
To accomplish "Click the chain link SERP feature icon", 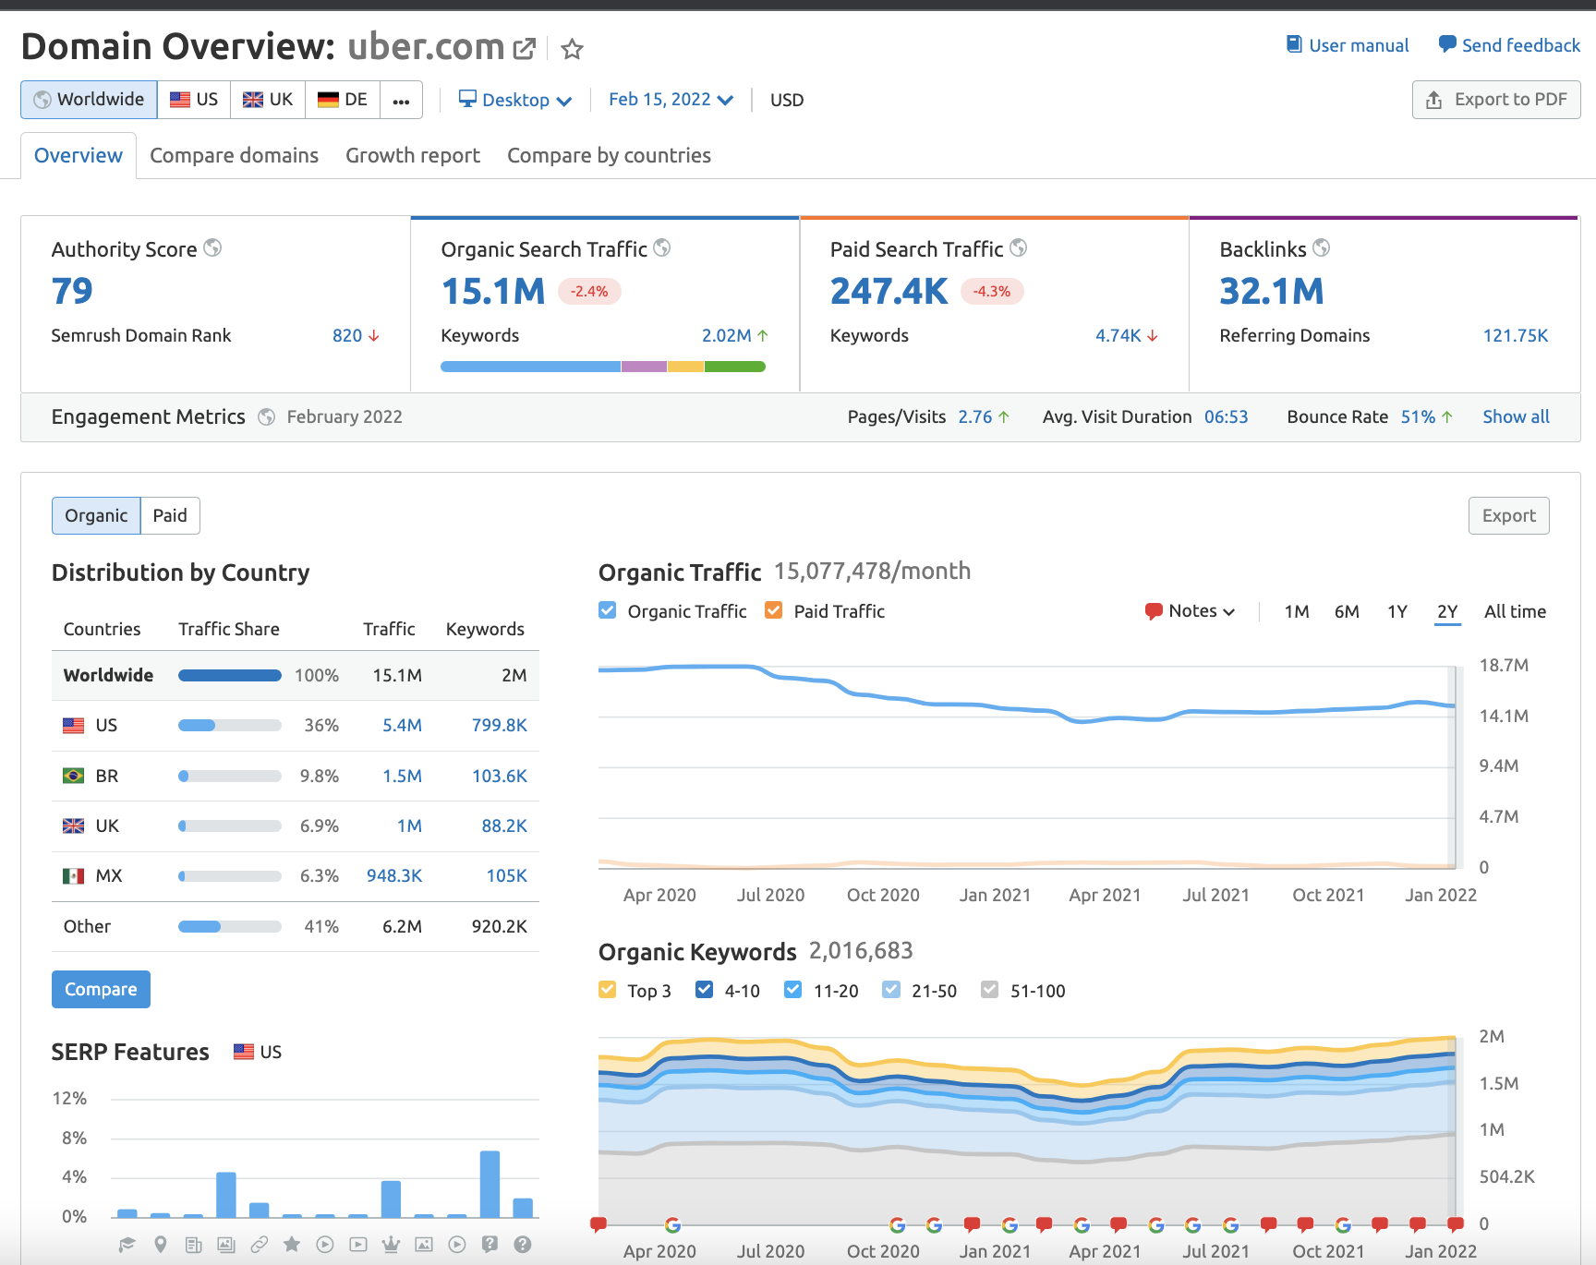I will 260,1245.
